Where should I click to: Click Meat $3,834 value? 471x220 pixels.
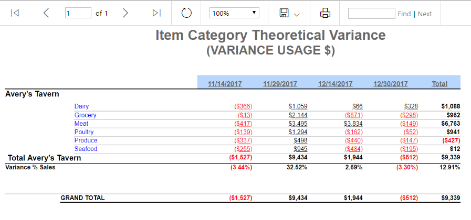(x=353, y=124)
